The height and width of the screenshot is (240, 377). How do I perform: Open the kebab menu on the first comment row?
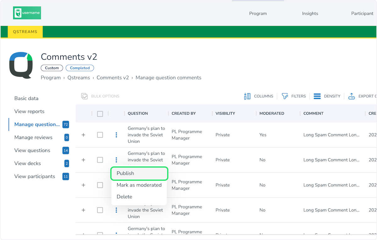point(116,135)
